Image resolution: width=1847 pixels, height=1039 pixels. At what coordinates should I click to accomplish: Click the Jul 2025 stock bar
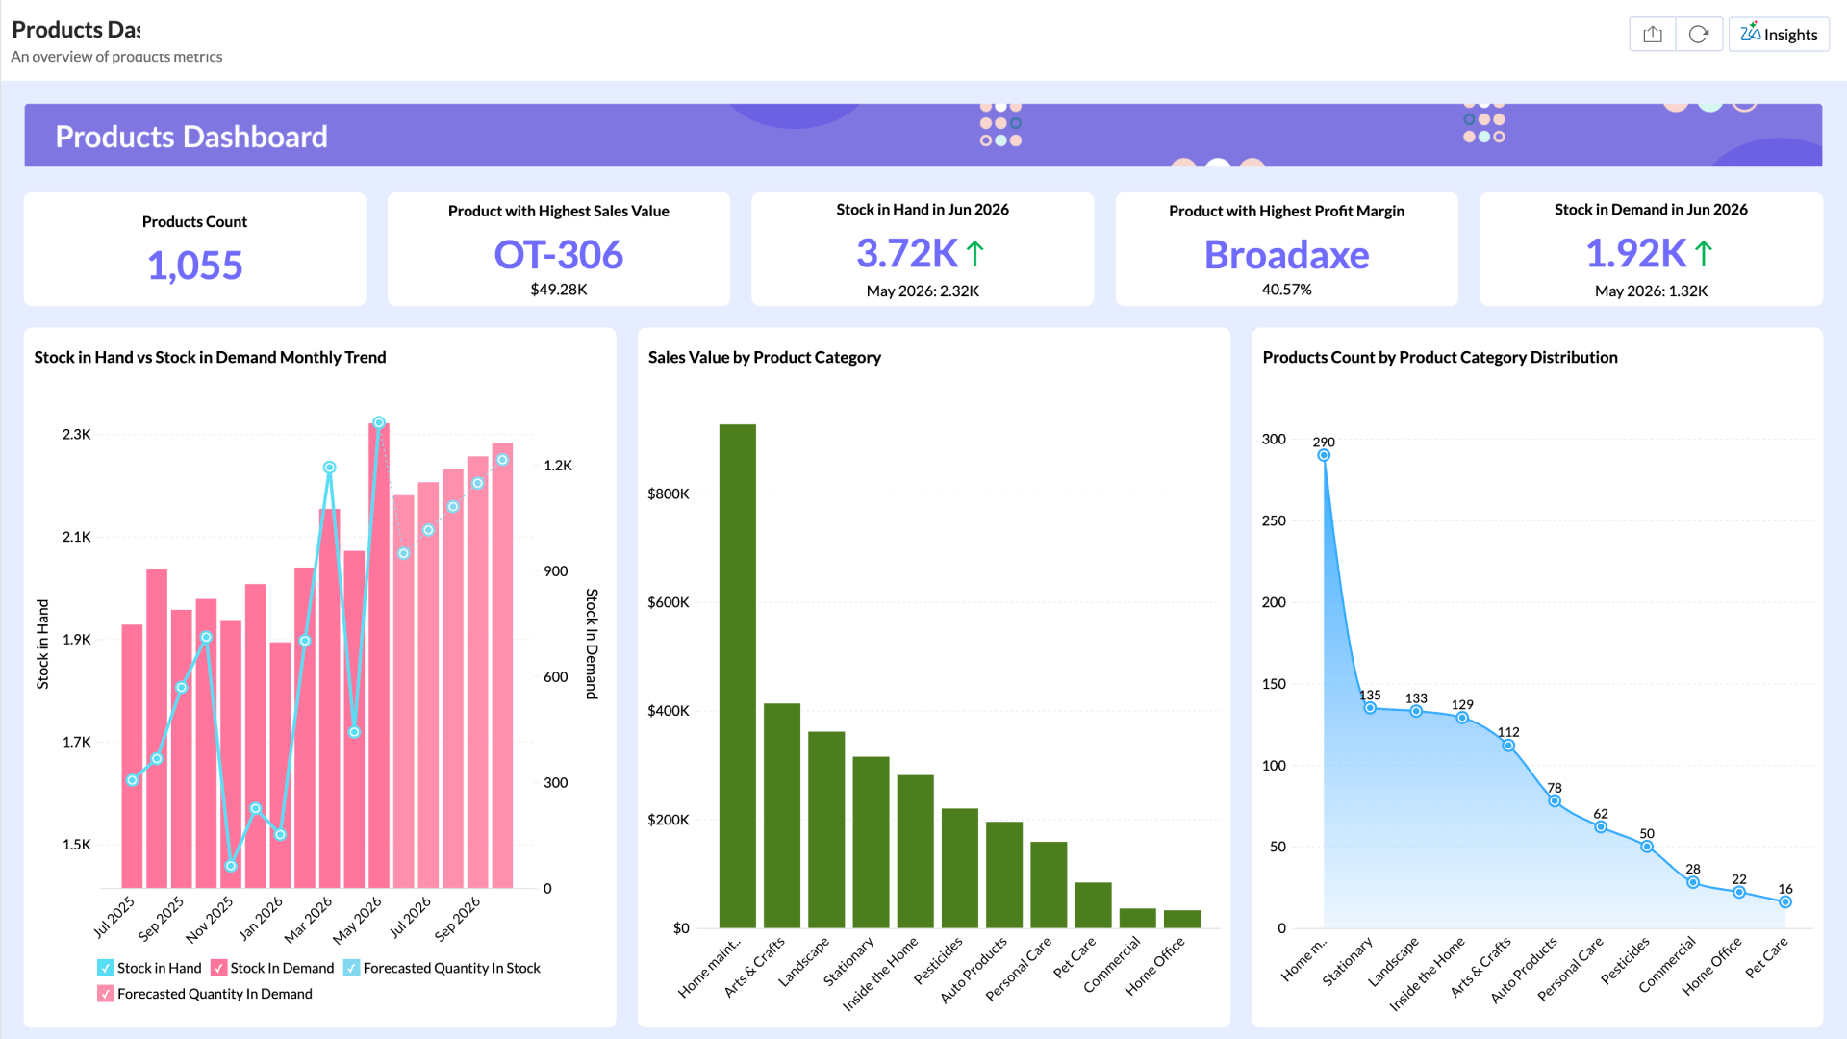click(132, 756)
